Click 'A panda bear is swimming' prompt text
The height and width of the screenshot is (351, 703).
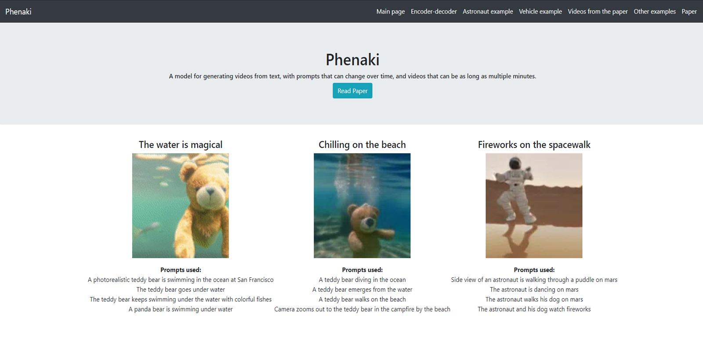click(181, 309)
